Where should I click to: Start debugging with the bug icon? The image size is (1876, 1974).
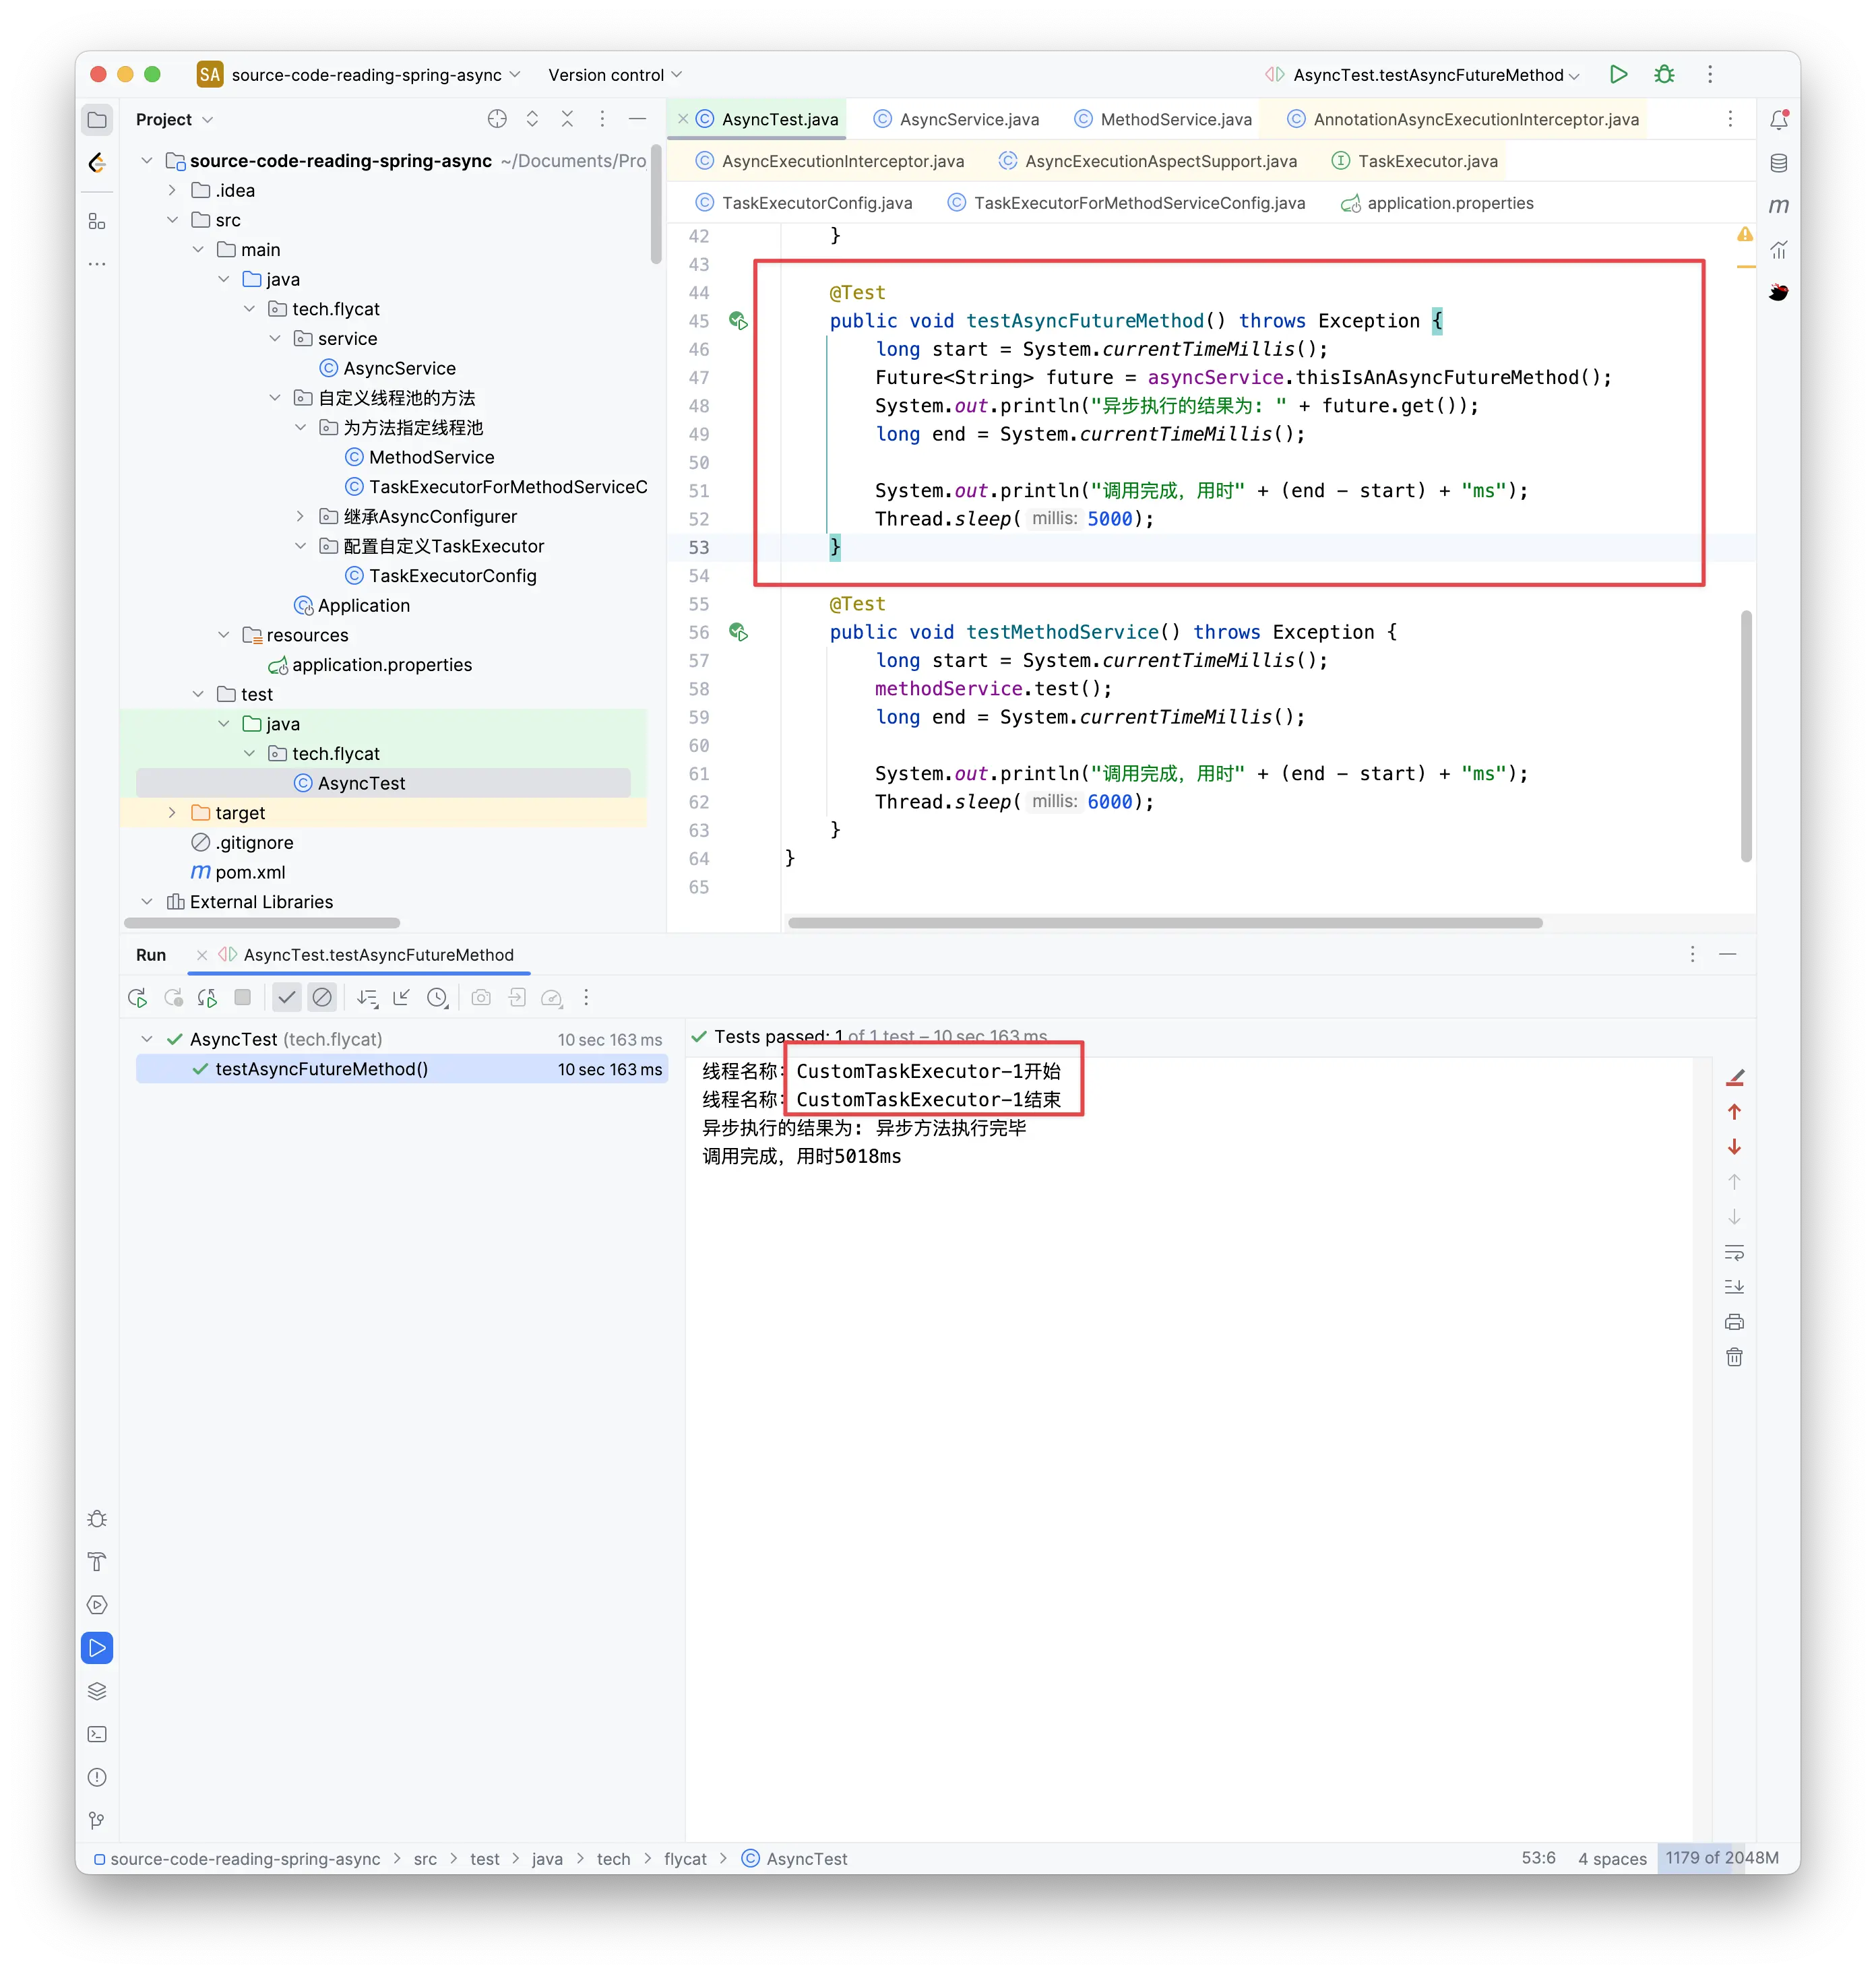[x=1664, y=75]
